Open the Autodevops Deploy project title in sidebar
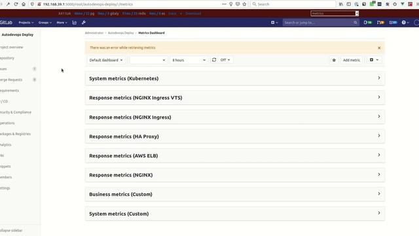Screen dimensions: 419x236 [18, 35]
